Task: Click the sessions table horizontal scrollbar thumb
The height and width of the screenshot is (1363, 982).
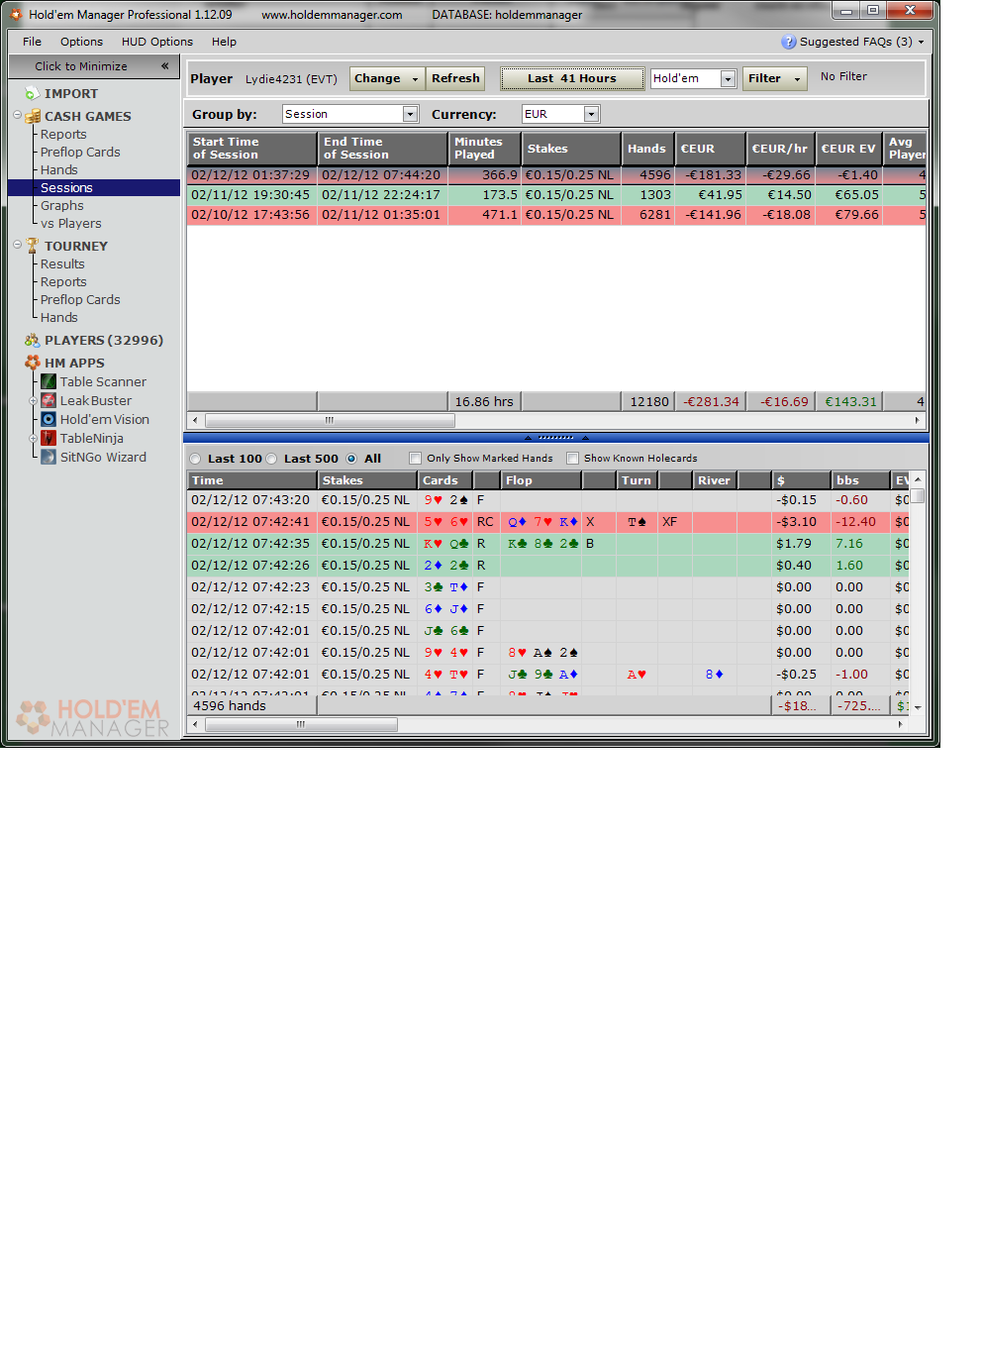Action: pos(330,420)
